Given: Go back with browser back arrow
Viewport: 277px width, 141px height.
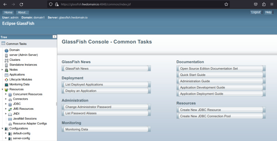Looking at the screenshot, I should [x=5, y=4].
